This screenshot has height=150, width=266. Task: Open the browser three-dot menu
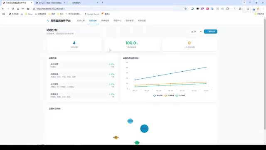point(263,9)
